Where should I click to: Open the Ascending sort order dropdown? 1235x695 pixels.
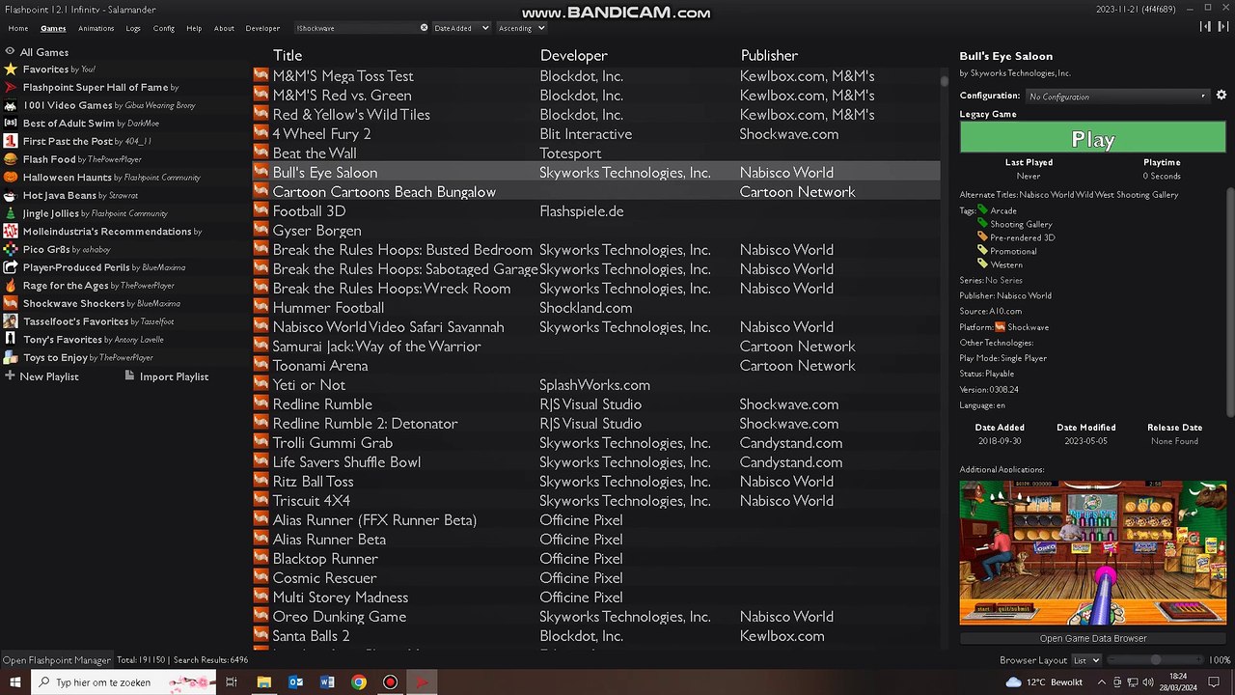[x=521, y=28]
